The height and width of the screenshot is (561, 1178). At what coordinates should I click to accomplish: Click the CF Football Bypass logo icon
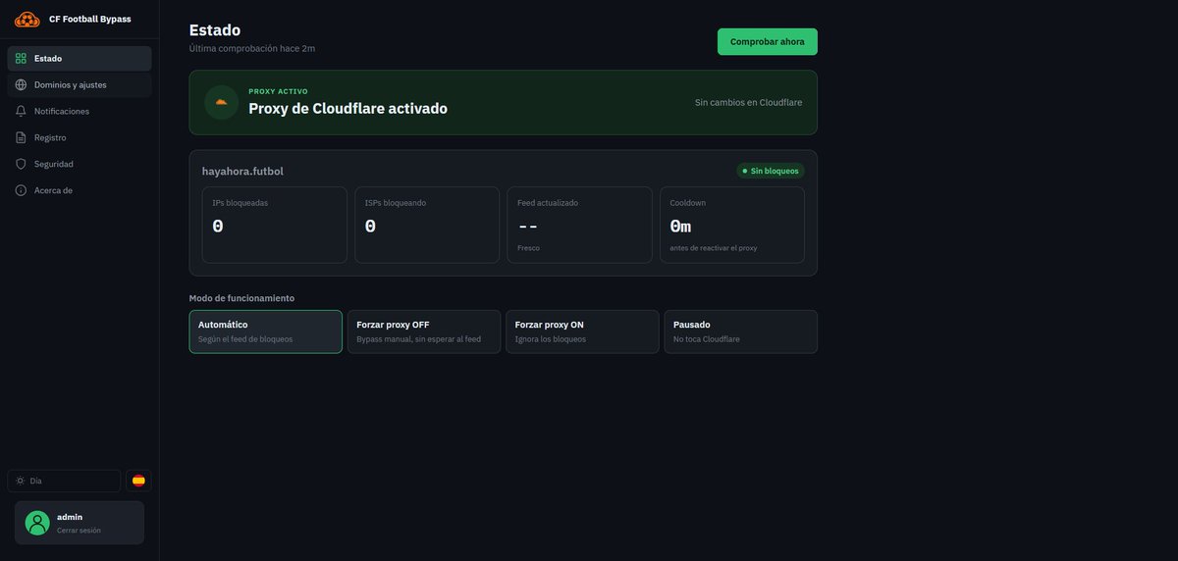pyautogui.click(x=27, y=19)
